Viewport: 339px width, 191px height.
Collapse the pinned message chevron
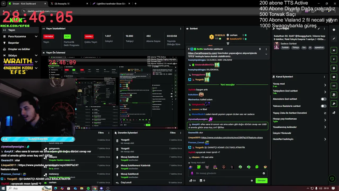tap(266, 54)
